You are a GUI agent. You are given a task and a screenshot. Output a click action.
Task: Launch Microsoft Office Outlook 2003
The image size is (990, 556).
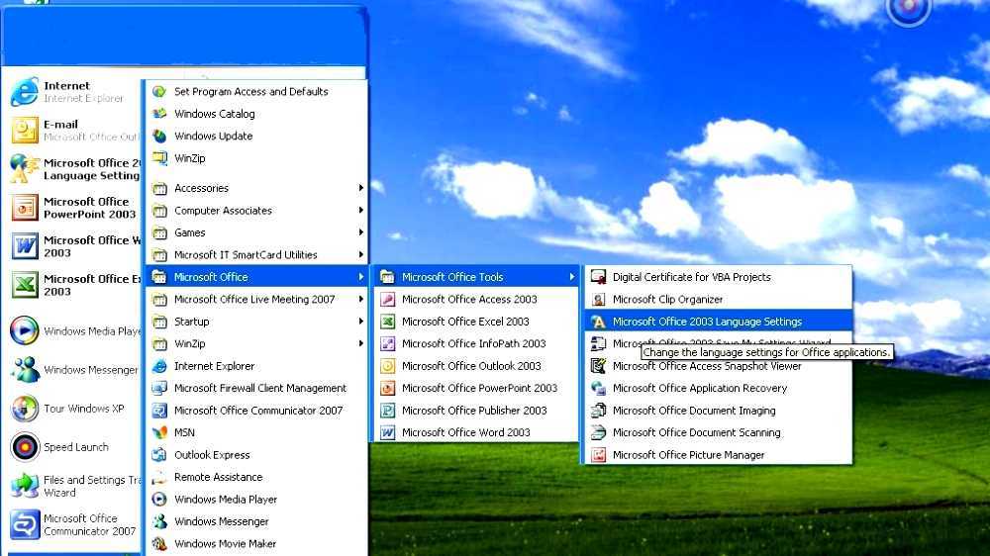(x=476, y=366)
